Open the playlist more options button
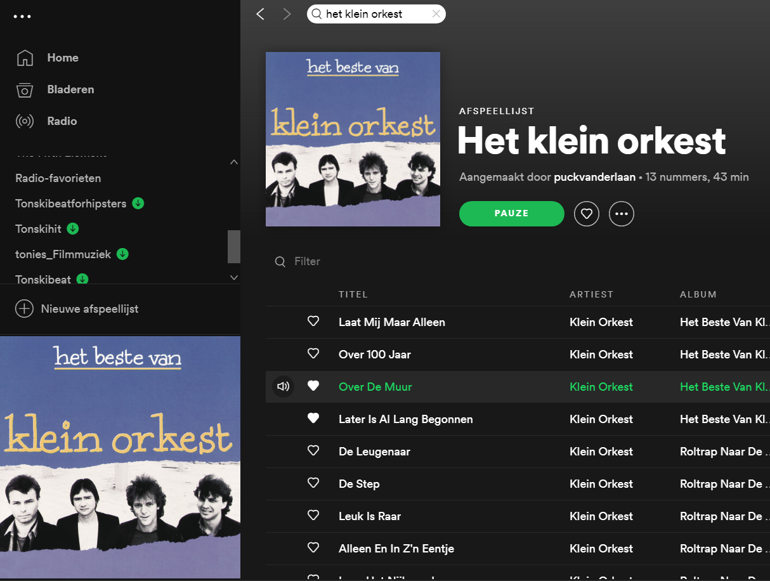The height and width of the screenshot is (581, 770). [621, 214]
